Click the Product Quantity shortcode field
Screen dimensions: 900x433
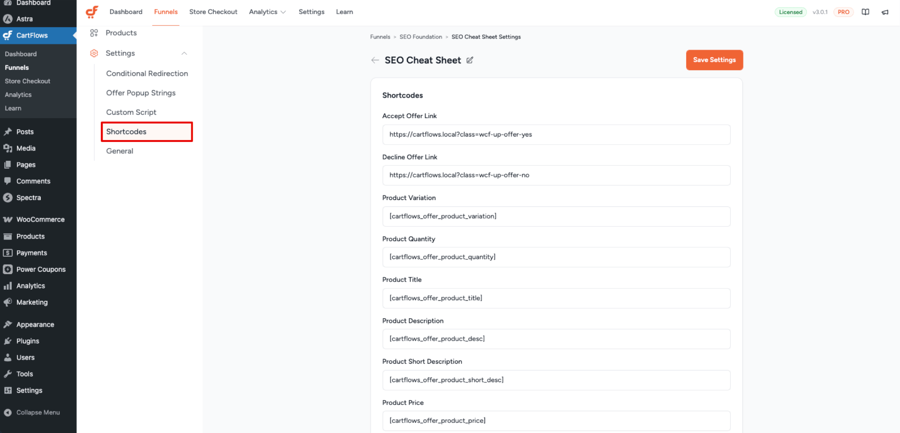click(556, 257)
